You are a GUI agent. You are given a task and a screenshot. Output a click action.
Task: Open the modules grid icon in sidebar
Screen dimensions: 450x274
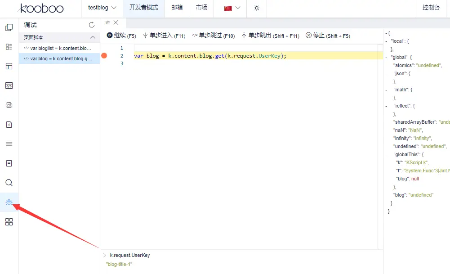pos(9,222)
